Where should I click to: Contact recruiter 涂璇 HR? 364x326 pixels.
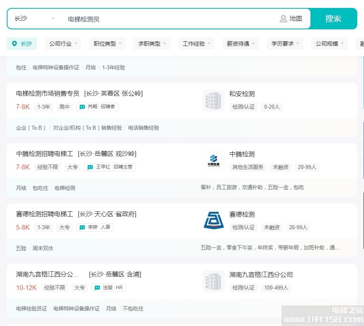(109, 288)
